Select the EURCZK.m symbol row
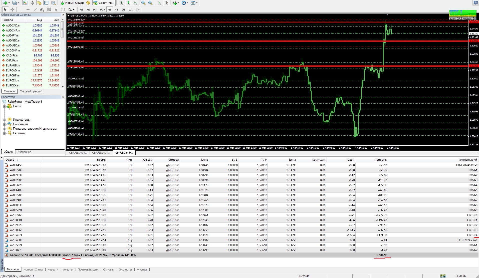479x278 pixels. pos(31,80)
